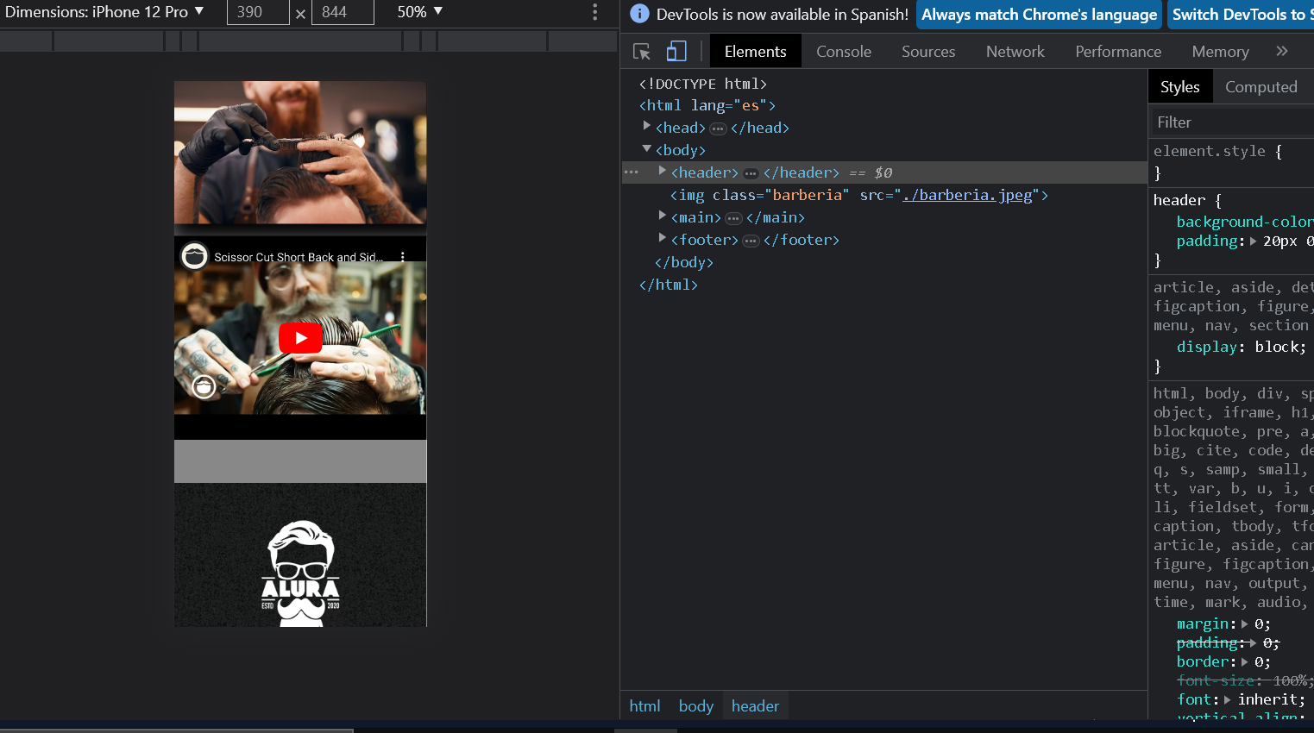Open more device toolbar options menu
Image resolution: width=1314 pixels, height=733 pixels.
pyautogui.click(x=594, y=12)
